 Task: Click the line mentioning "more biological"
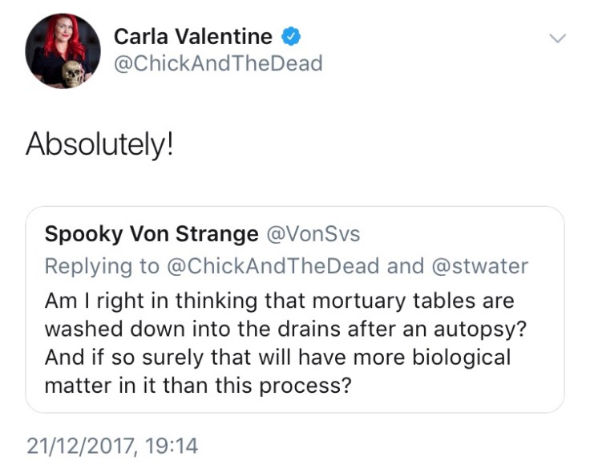coord(277,357)
